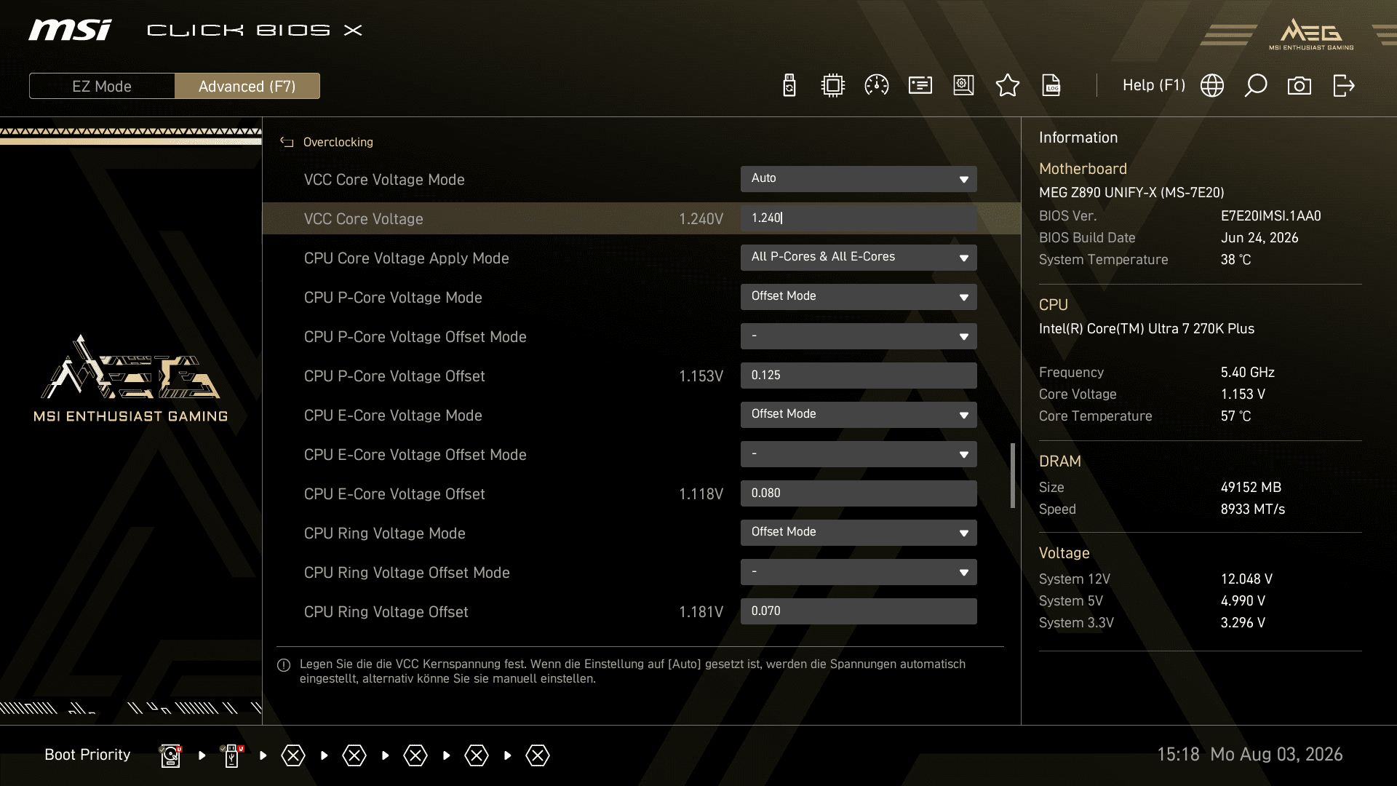
Task: Open the profile card icon
Action: pyautogui.click(x=920, y=86)
